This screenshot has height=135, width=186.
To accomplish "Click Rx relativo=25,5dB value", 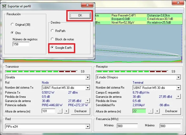I will (159, 23).
